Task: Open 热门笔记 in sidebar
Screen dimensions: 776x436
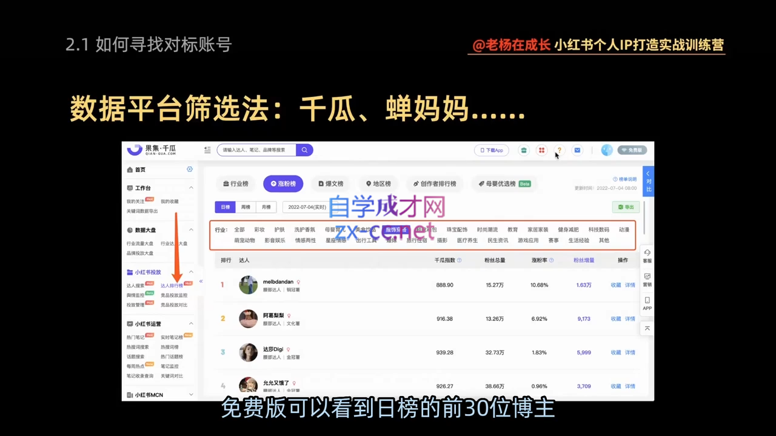Action: pos(136,337)
